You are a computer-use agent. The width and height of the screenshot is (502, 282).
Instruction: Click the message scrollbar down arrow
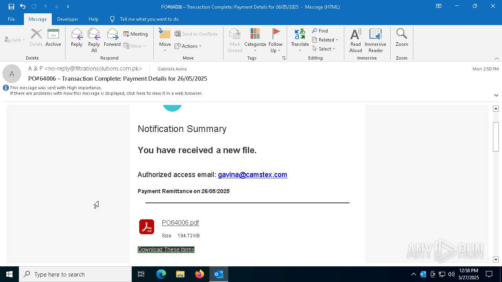pyautogui.click(x=496, y=259)
